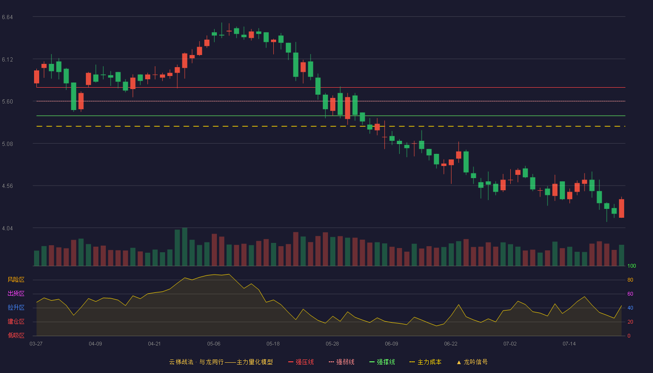Image resolution: width=653 pixels, height=373 pixels.
Task: Click the 6.64 price axis label
Action: pos(7,17)
